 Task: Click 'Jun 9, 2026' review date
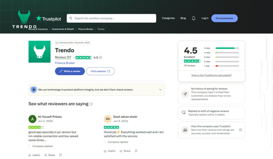(x=121, y=121)
